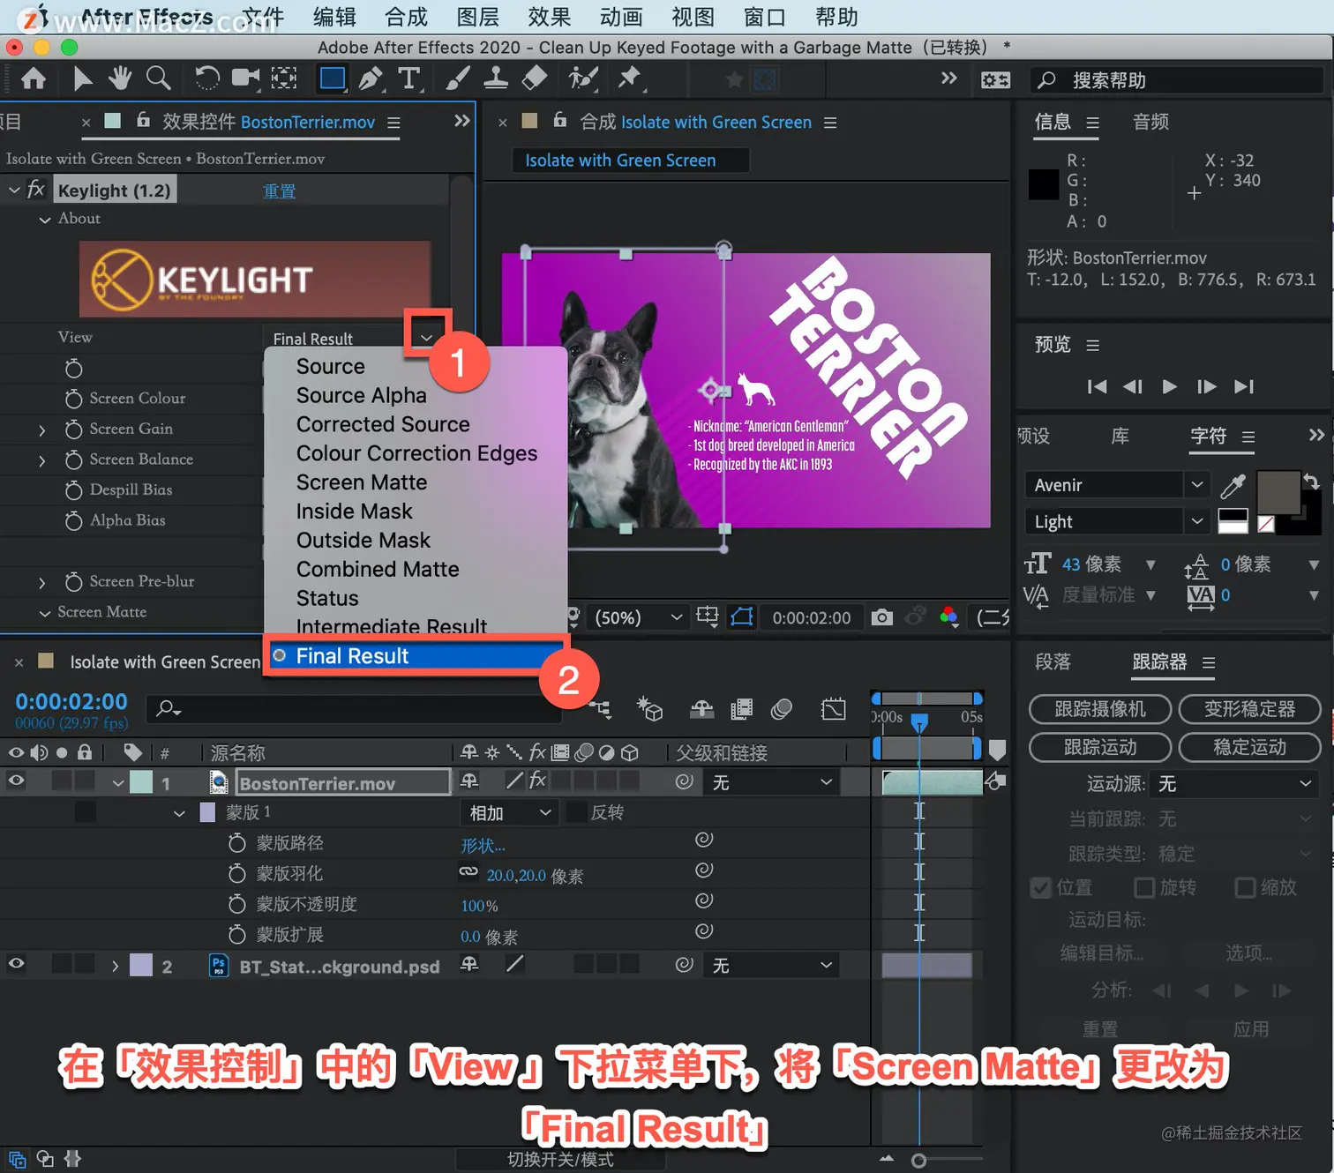Collapse the Screen Matte group
The image size is (1334, 1173).
tap(44, 613)
